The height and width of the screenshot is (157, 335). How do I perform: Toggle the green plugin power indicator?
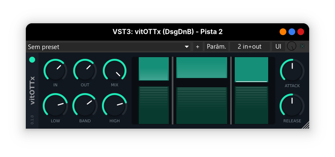(x=32, y=60)
